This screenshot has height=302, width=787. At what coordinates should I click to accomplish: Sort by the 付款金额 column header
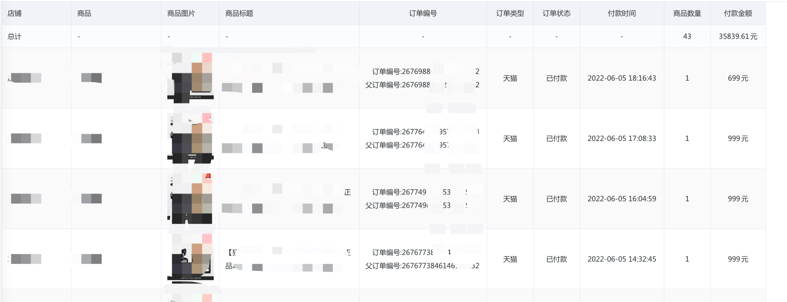pyautogui.click(x=738, y=13)
